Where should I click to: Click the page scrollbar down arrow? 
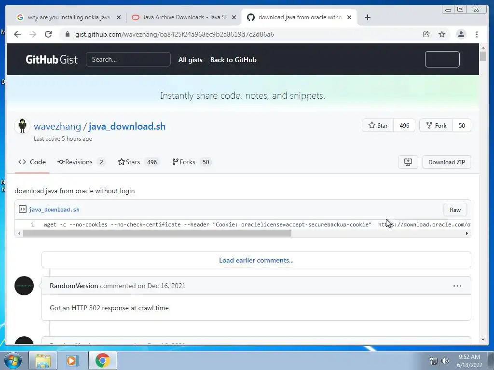click(x=483, y=340)
